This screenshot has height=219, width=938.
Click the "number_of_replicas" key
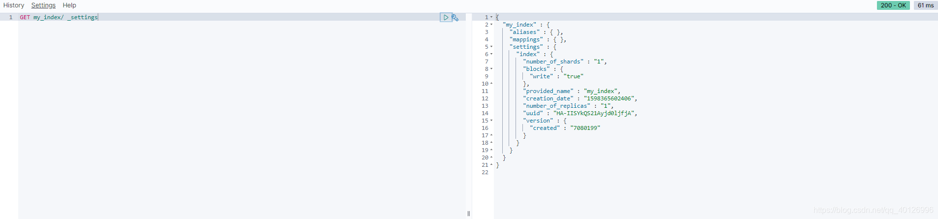pos(556,106)
